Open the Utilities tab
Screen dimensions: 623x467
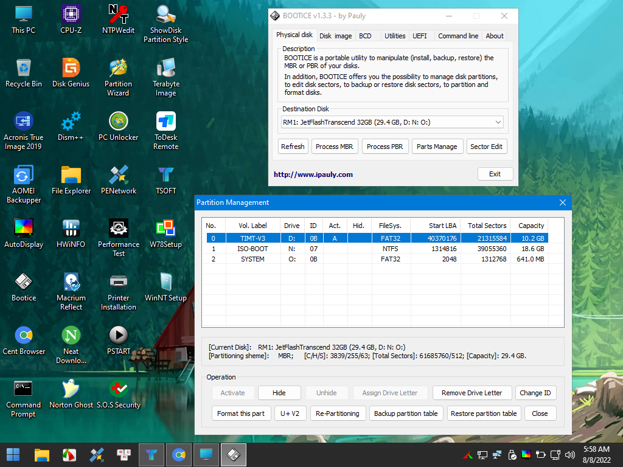click(x=394, y=36)
